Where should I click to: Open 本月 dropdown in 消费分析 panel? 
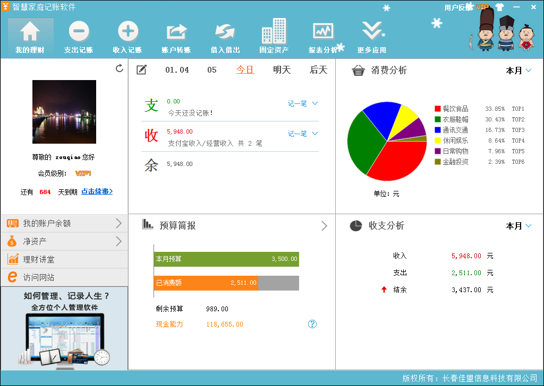(518, 71)
